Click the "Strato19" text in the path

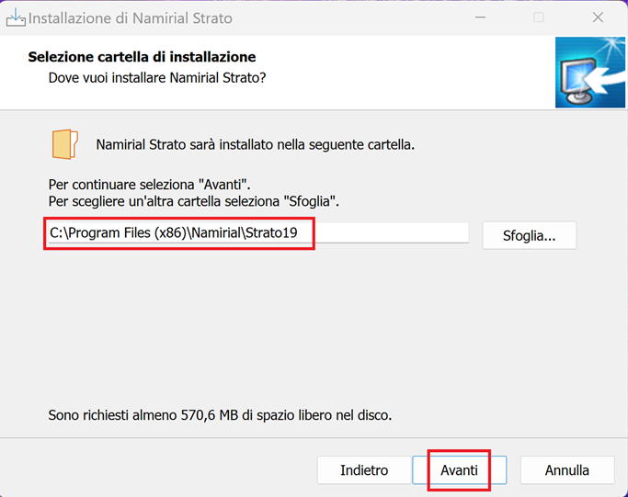pyautogui.click(x=271, y=233)
